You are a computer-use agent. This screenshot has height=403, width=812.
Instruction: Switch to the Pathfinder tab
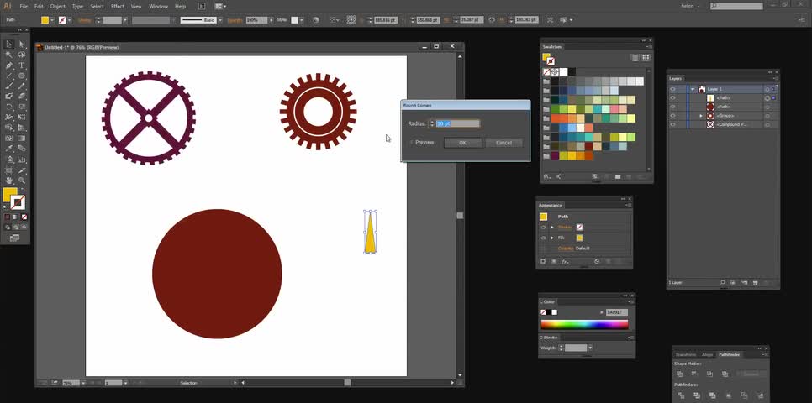pyautogui.click(x=729, y=355)
